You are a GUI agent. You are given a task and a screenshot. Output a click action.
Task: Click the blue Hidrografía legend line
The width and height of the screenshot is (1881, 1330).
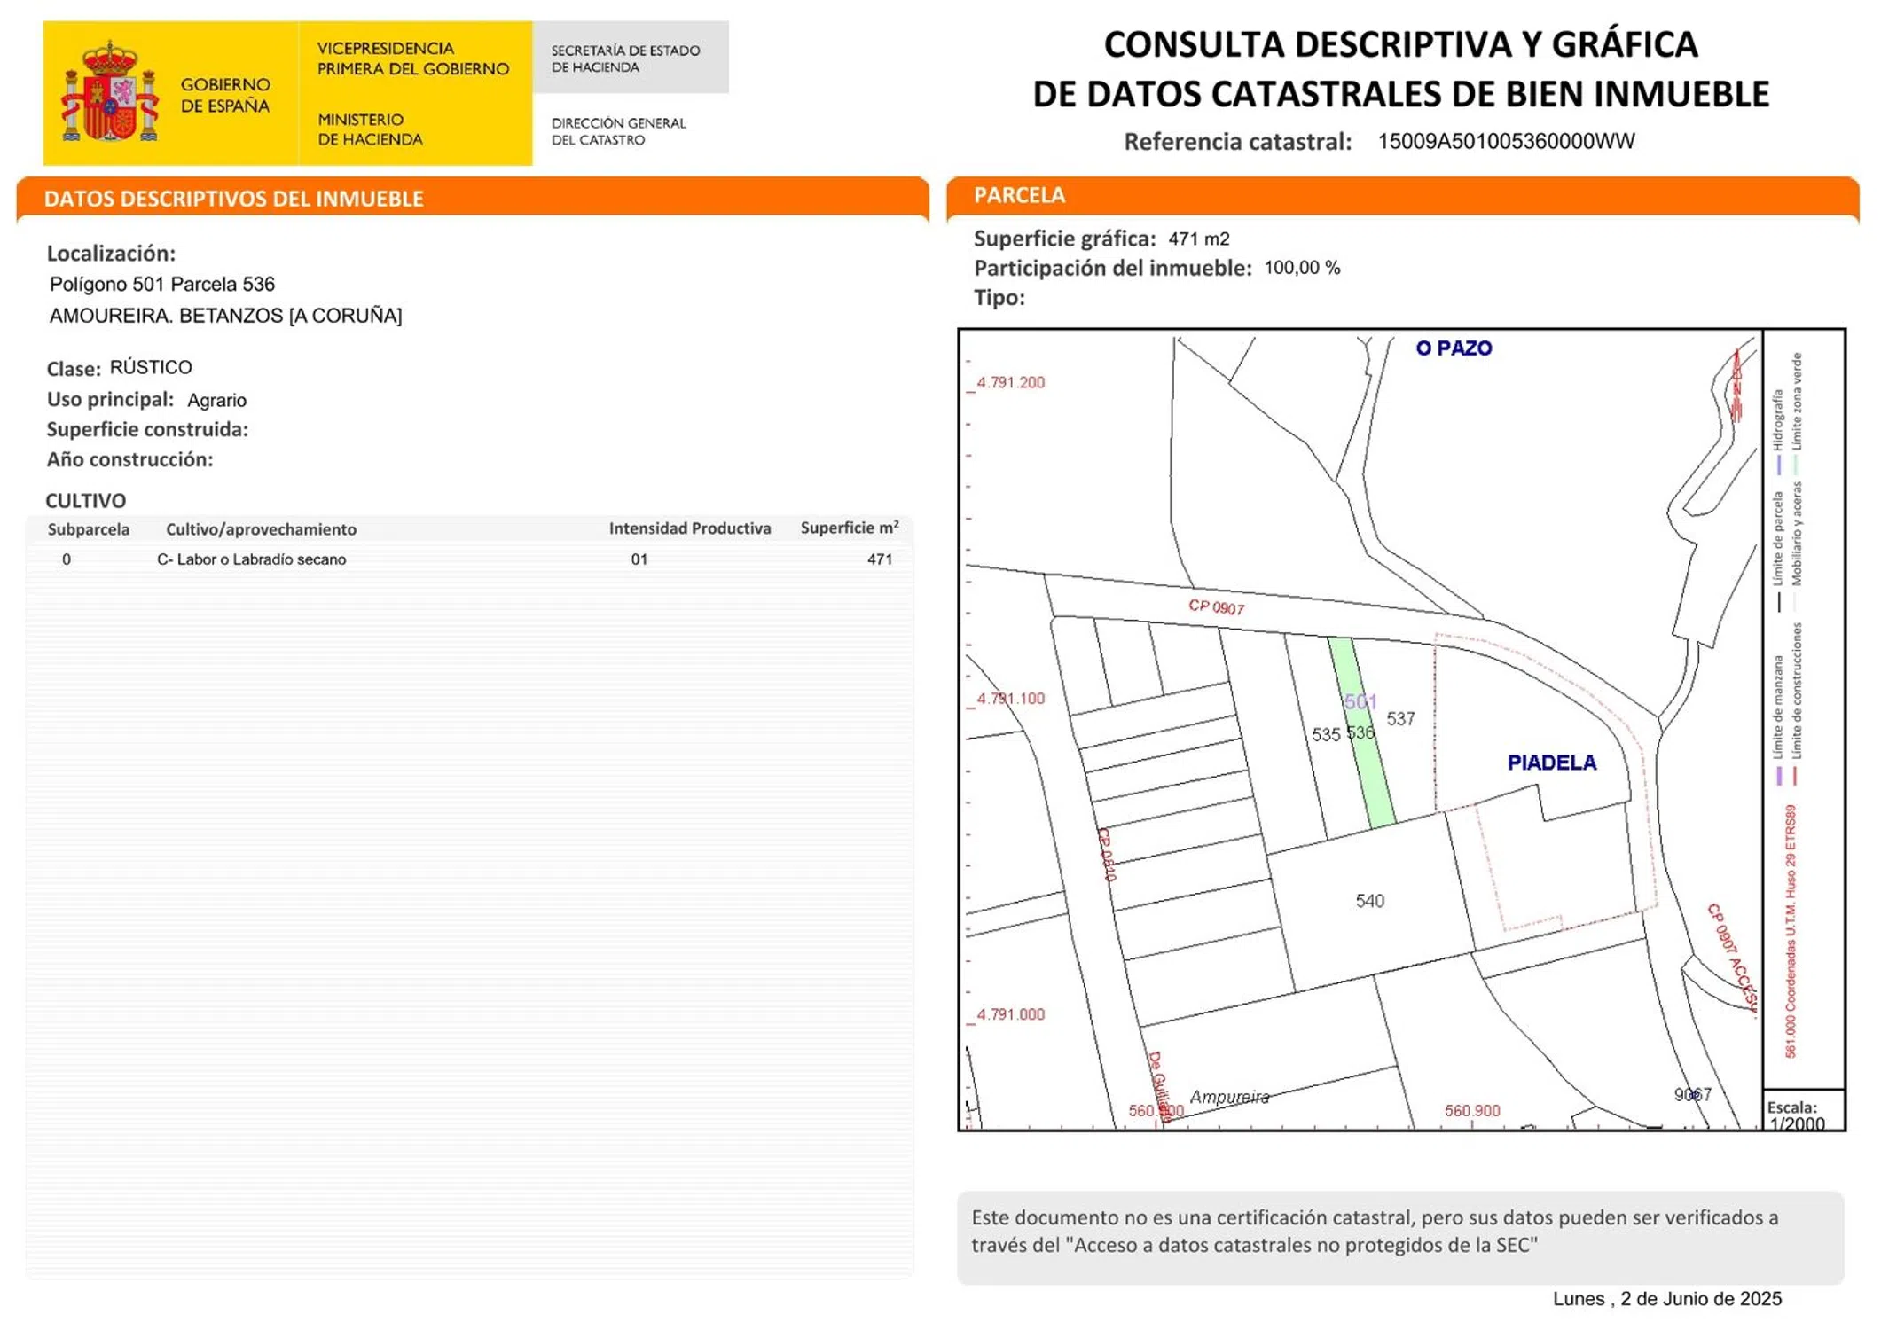tap(1778, 464)
